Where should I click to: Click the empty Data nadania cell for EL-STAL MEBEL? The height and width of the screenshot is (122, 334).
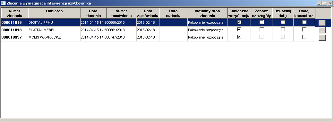click(173, 30)
